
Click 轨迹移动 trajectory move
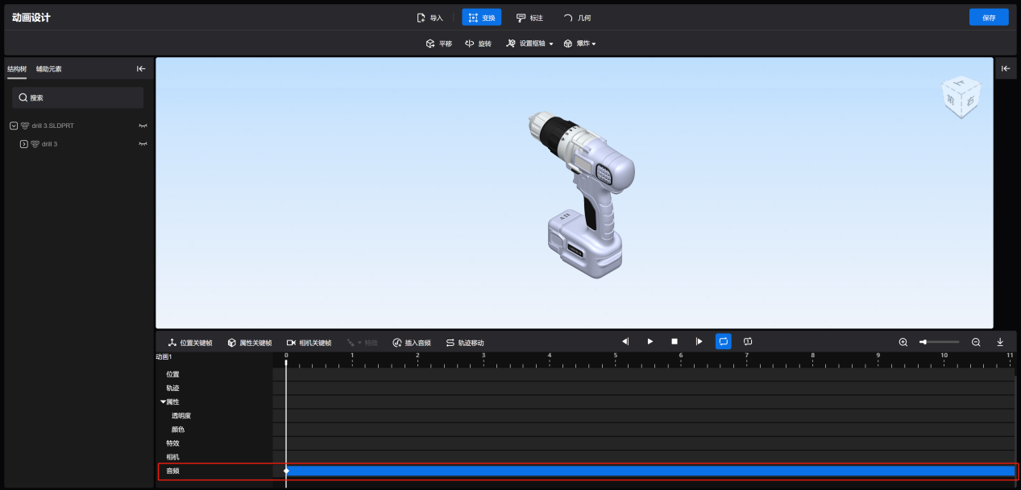tap(465, 343)
